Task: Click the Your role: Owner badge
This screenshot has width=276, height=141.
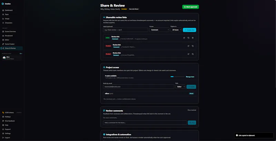Action: pyautogui.click(x=134, y=9)
